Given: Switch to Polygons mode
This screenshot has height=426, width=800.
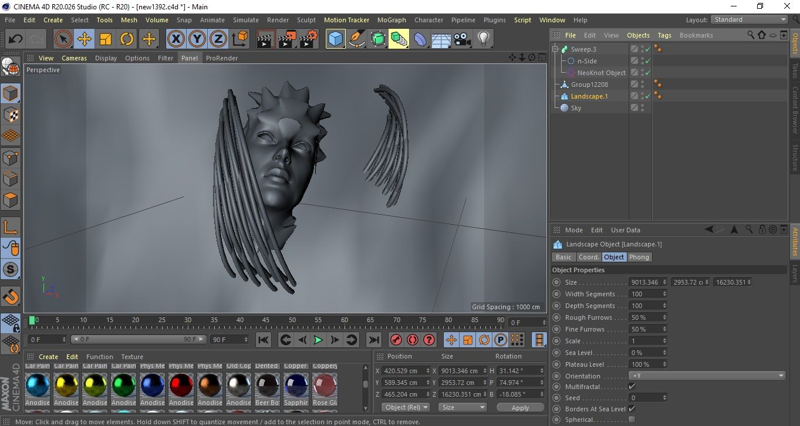Looking at the screenshot, I should point(11,200).
